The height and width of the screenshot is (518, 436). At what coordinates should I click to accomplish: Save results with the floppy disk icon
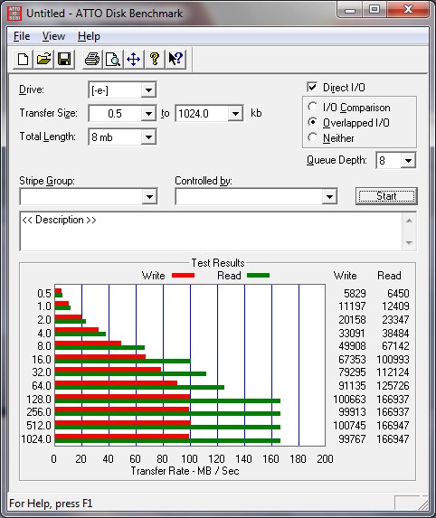pos(64,60)
